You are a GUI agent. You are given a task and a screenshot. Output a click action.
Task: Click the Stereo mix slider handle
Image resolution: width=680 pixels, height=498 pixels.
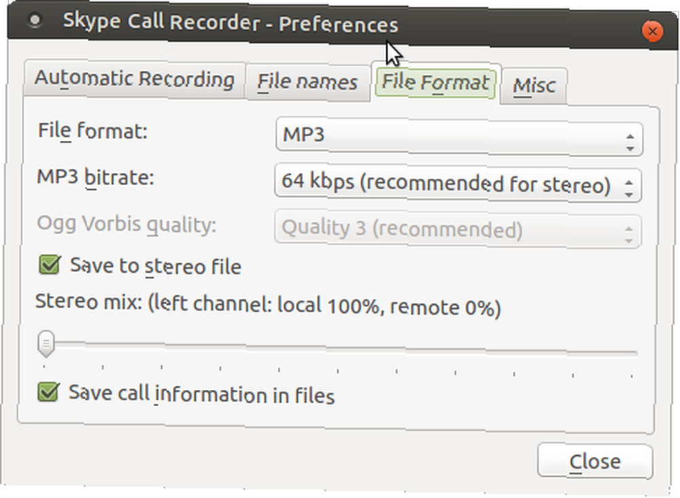[46, 344]
